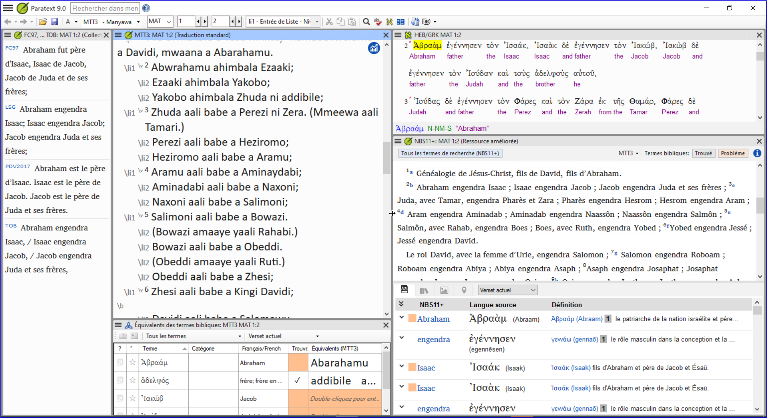Image resolution: width=767 pixels, height=418 pixels.
Task: Open the Équivalents des termes bibliques menu
Action: coord(118,325)
